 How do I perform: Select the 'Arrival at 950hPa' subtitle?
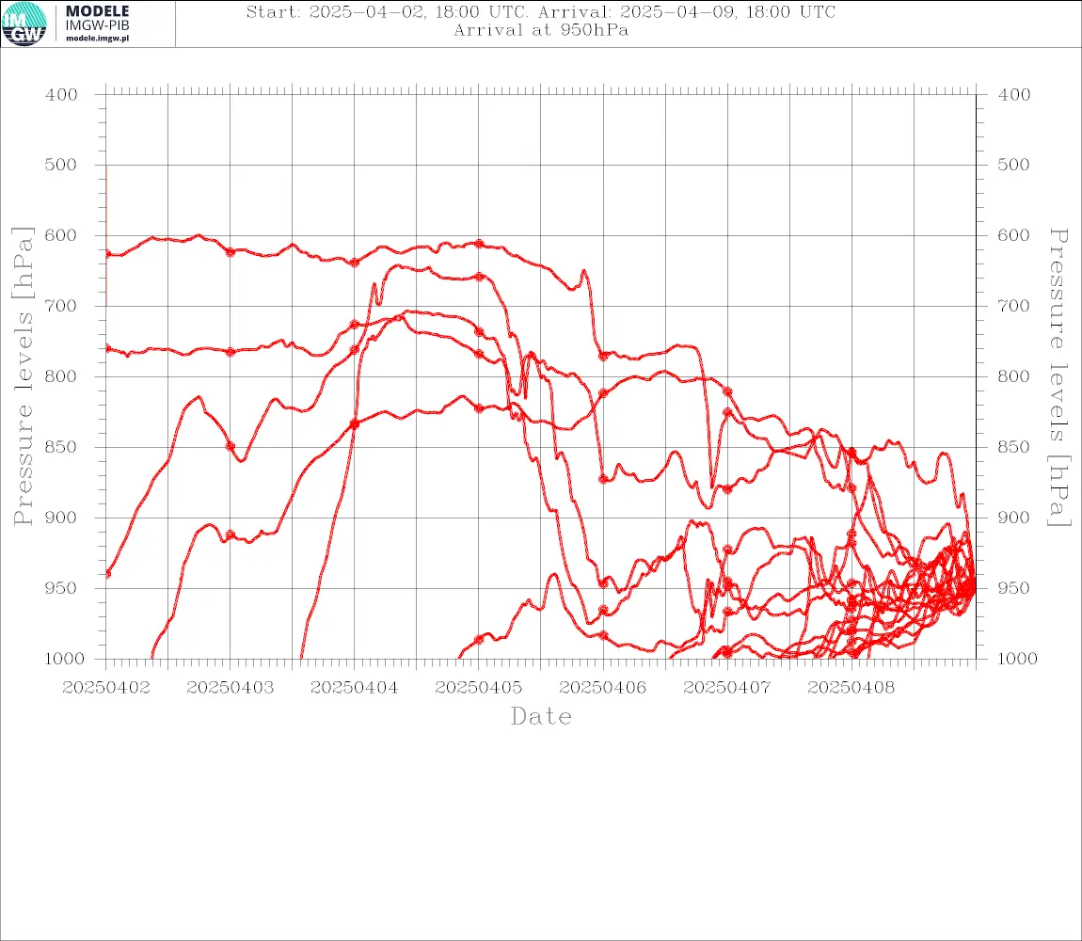coord(541,30)
